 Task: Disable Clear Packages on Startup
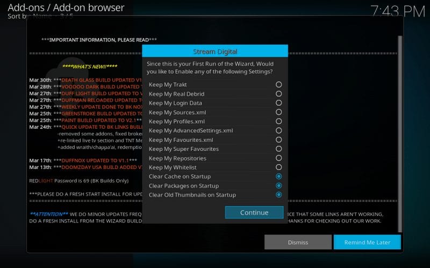click(278, 185)
